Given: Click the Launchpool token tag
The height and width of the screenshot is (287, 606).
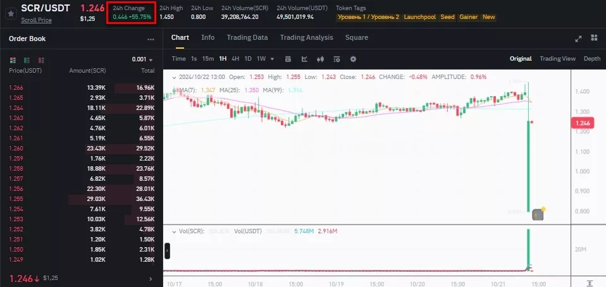Looking at the screenshot, I should click(420, 17).
